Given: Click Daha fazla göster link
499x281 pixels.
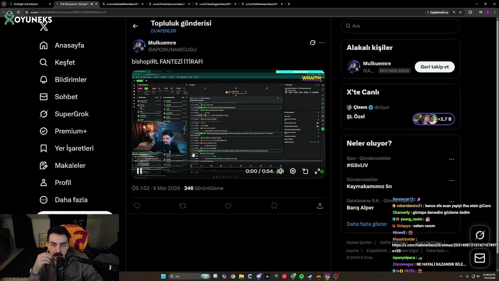Looking at the screenshot, I should coord(367,224).
